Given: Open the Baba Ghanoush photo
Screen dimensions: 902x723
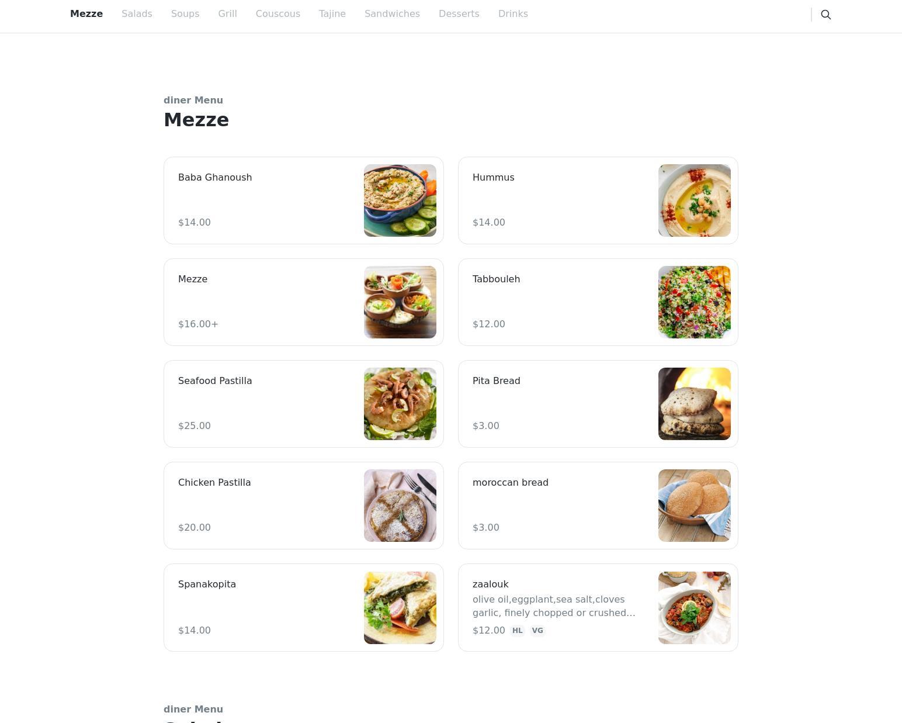Looking at the screenshot, I should pyautogui.click(x=400, y=200).
